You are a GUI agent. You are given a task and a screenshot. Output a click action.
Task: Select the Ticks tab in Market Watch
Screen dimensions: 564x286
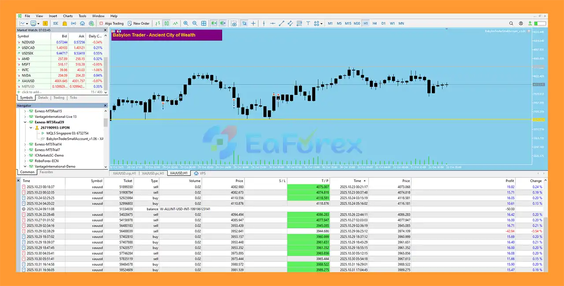point(73,98)
